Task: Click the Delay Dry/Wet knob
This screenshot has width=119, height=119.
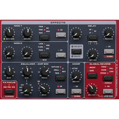Action: [93, 54]
